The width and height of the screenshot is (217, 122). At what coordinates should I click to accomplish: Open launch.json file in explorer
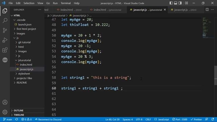(x=25, y=24)
